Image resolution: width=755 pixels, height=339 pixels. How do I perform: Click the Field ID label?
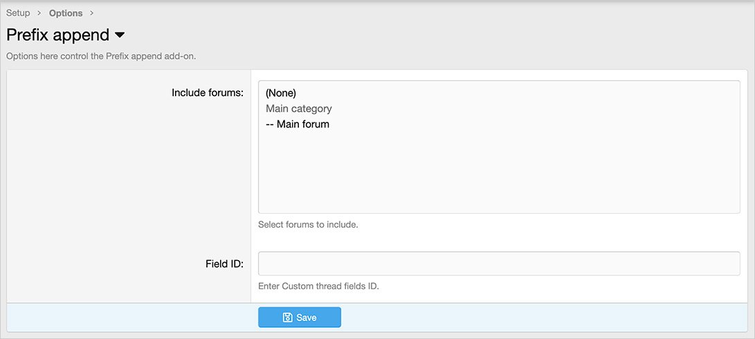[224, 264]
